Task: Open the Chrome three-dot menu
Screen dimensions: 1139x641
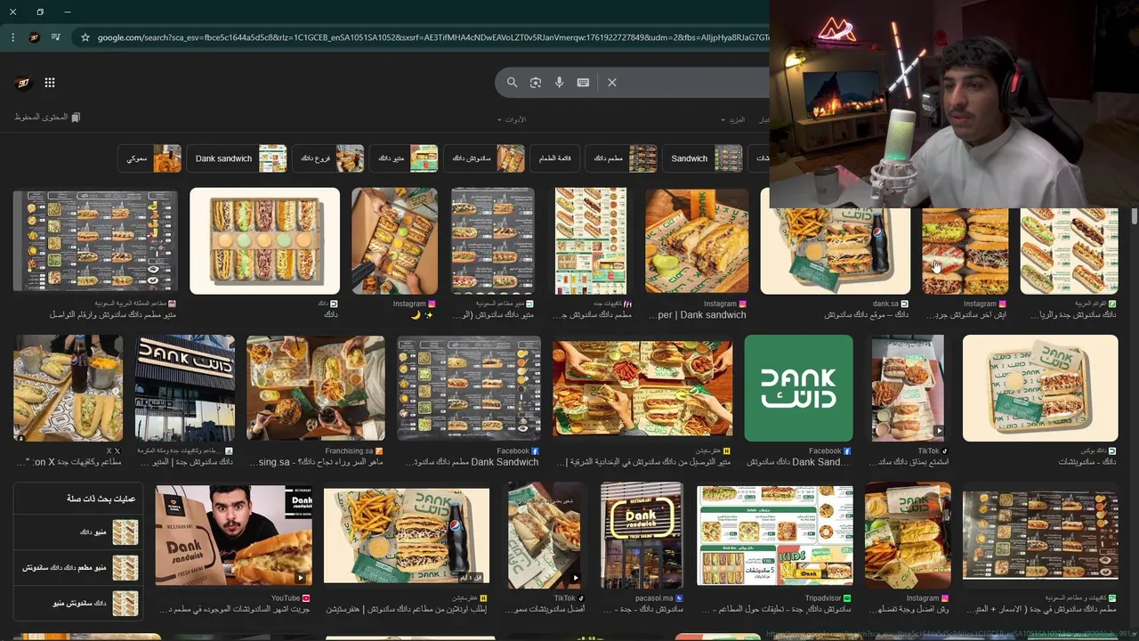Action: click(x=12, y=37)
